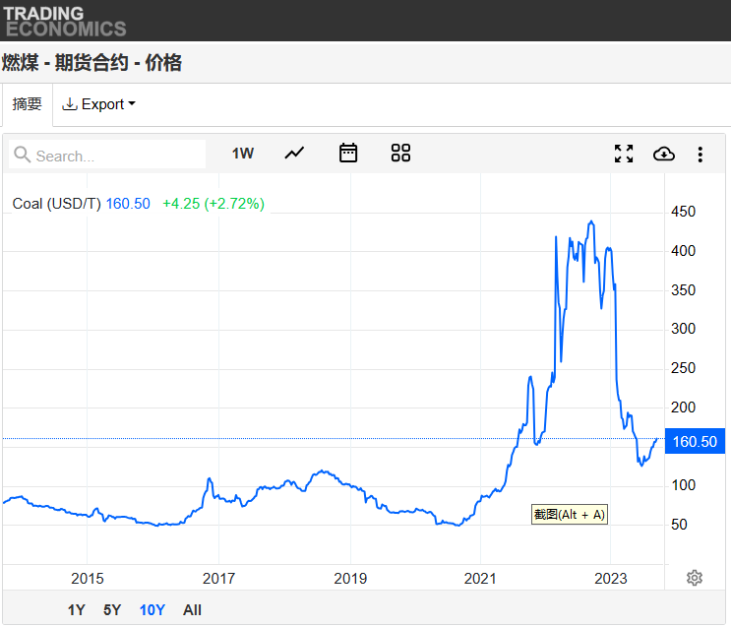Click the Trading Economics logo
This screenshot has height=627, width=731.
(65, 21)
